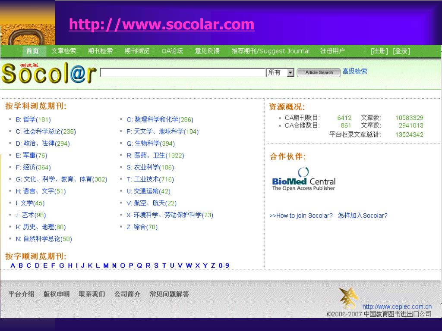The image size is (442, 331).
Task: Click the OA仓储数目 value 861
Action: tap(346, 125)
